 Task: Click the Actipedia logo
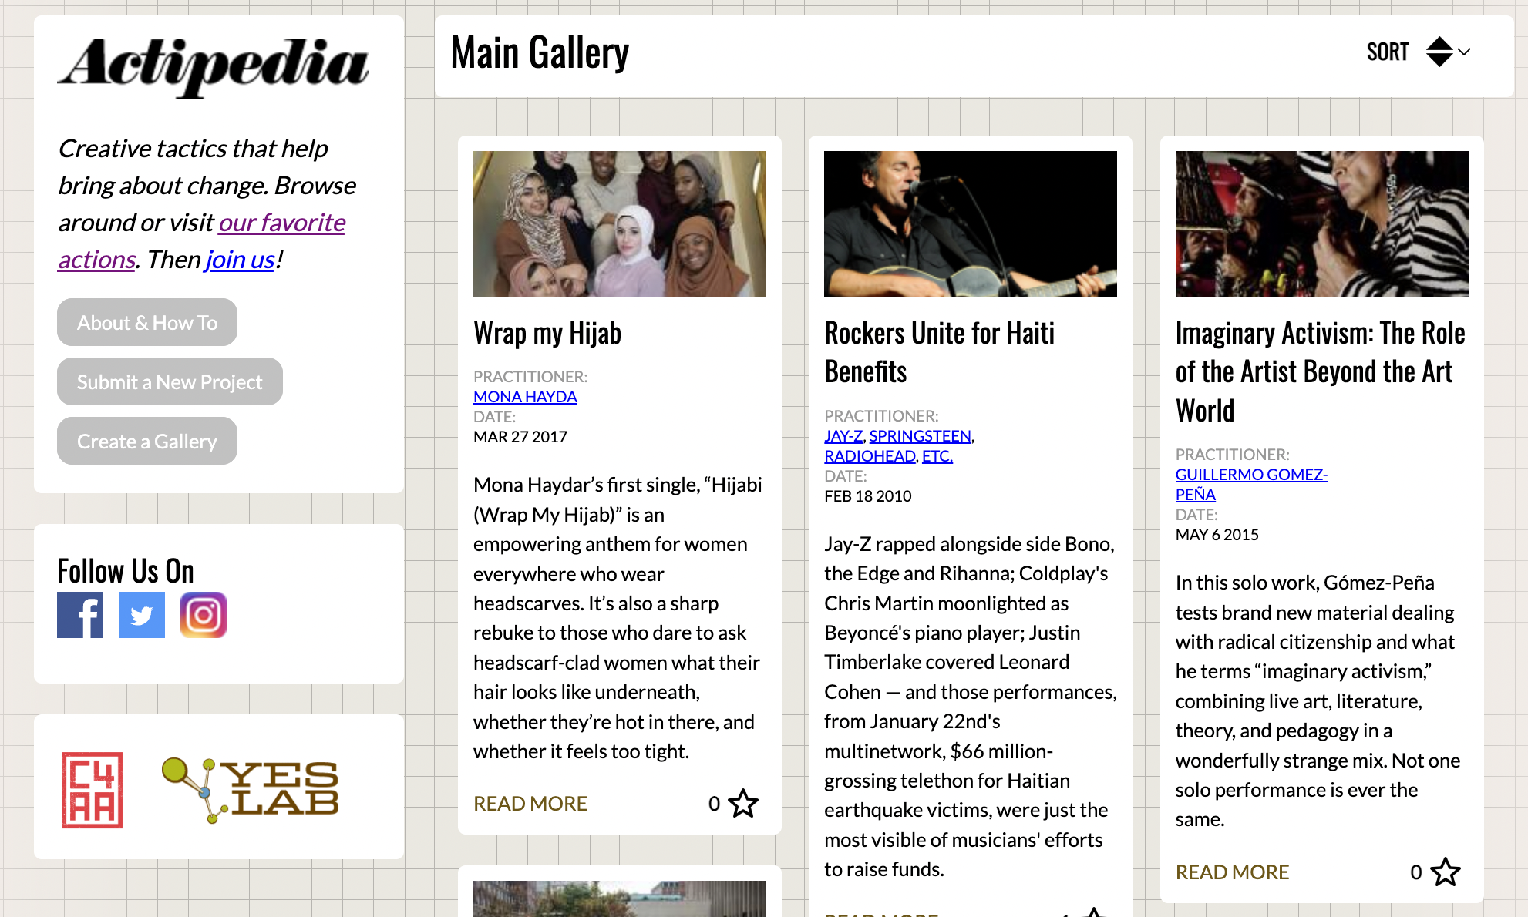click(214, 66)
